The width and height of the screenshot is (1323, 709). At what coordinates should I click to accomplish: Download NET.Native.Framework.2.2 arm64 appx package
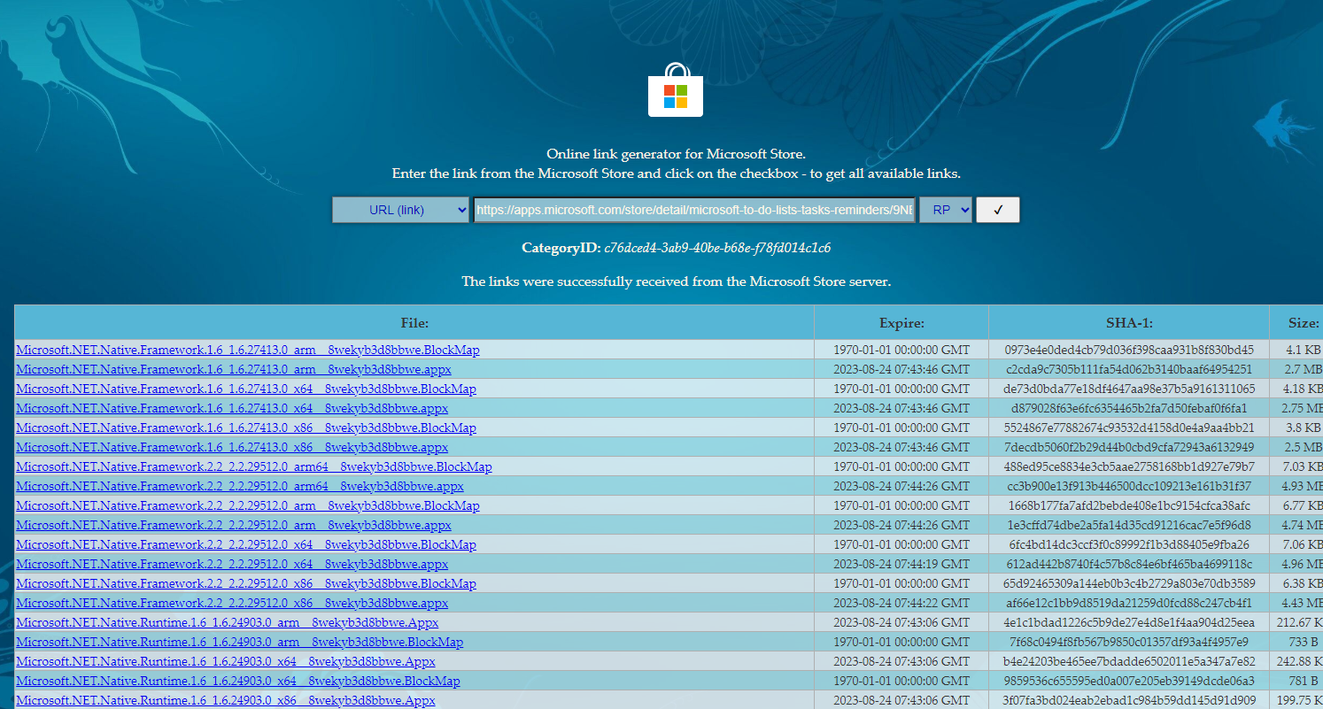point(239,486)
